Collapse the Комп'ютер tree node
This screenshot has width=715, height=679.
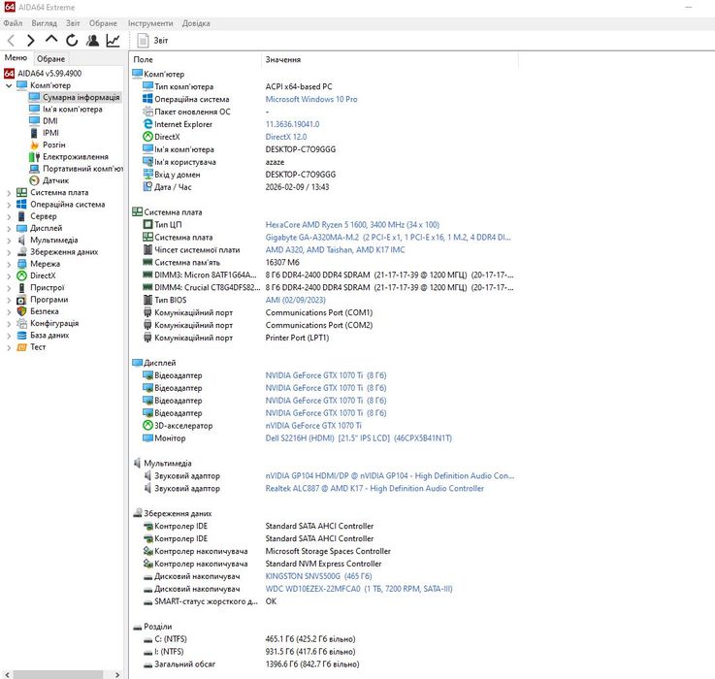[10, 85]
